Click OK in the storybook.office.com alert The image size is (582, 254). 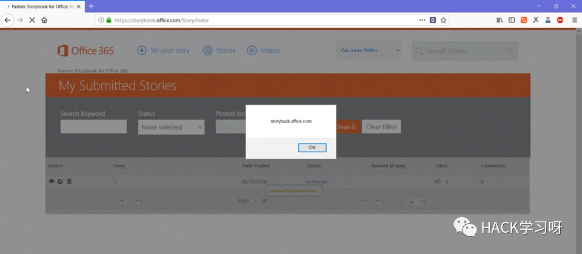click(x=312, y=147)
